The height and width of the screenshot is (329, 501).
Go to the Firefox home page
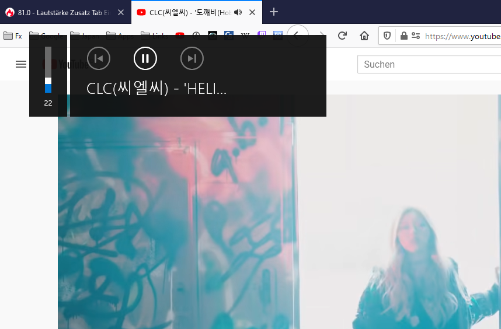click(364, 36)
